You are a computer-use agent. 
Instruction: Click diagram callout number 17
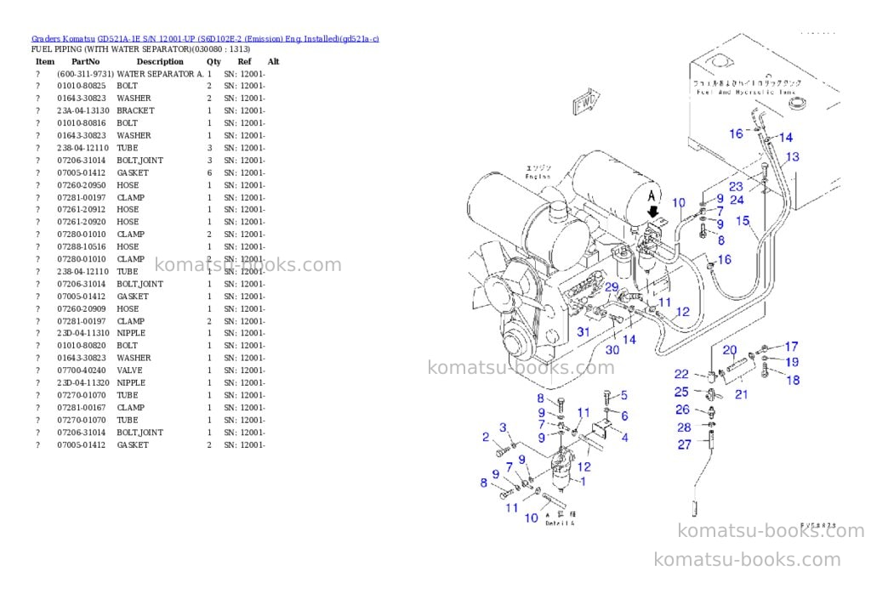[792, 347]
